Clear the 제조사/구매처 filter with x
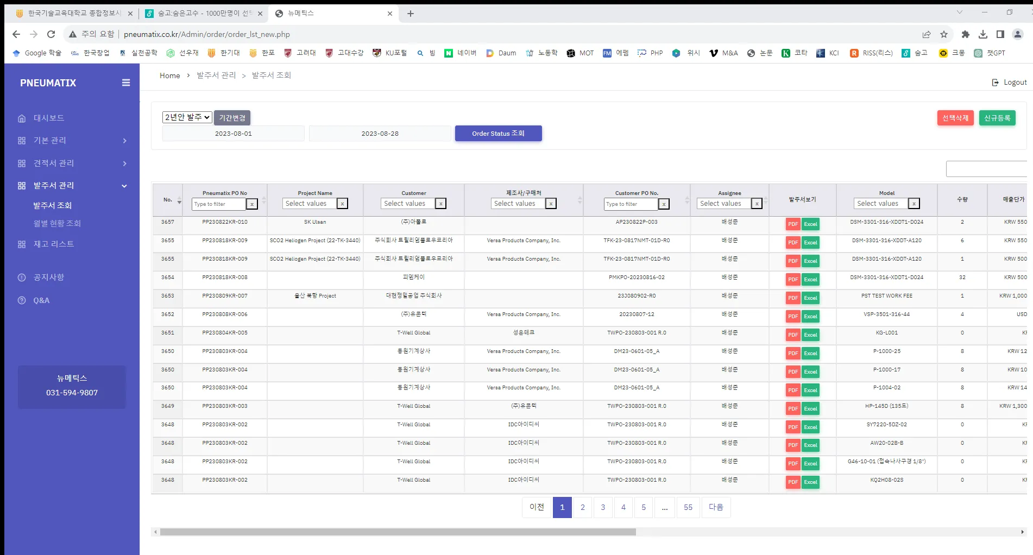This screenshot has height=555, width=1033. pyautogui.click(x=551, y=204)
